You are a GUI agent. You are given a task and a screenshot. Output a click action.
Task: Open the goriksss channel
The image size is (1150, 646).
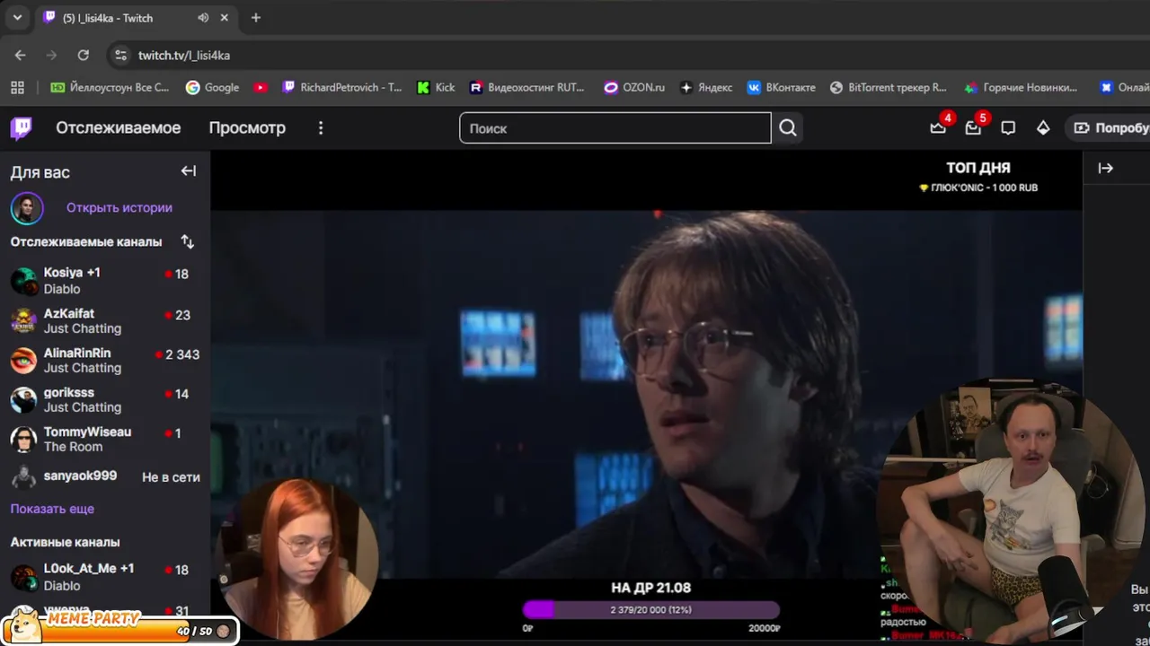(105, 399)
